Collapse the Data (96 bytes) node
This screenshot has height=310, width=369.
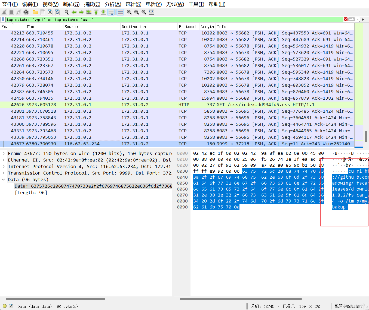click(4, 179)
